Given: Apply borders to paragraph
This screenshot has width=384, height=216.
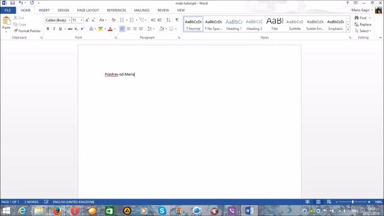Looking at the screenshot, I should tap(171, 29).
